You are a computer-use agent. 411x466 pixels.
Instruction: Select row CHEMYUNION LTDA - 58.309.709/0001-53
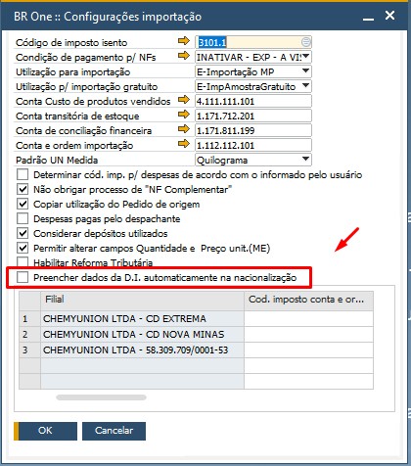(x=142, y=349)
